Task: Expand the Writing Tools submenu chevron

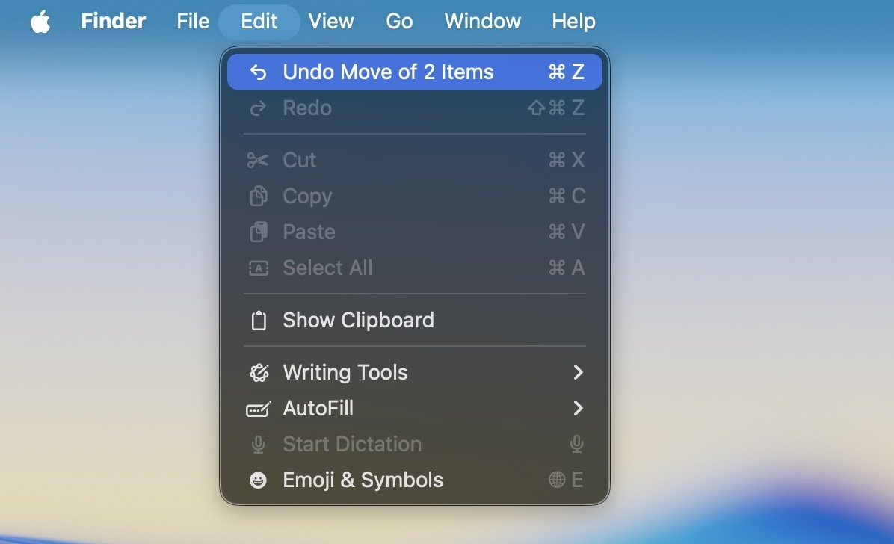Action: coord(577,372)
